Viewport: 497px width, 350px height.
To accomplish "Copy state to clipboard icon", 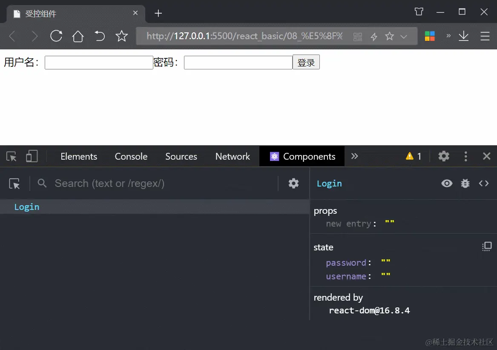I will [x=487, y=247].
